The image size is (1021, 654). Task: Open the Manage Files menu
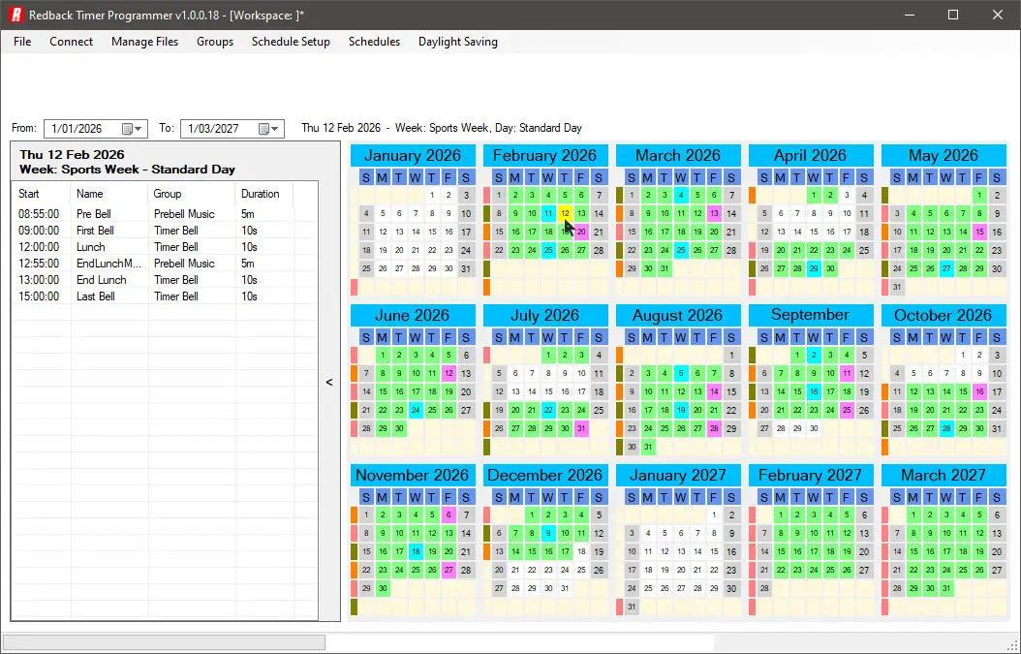click(x=144, y=42)
